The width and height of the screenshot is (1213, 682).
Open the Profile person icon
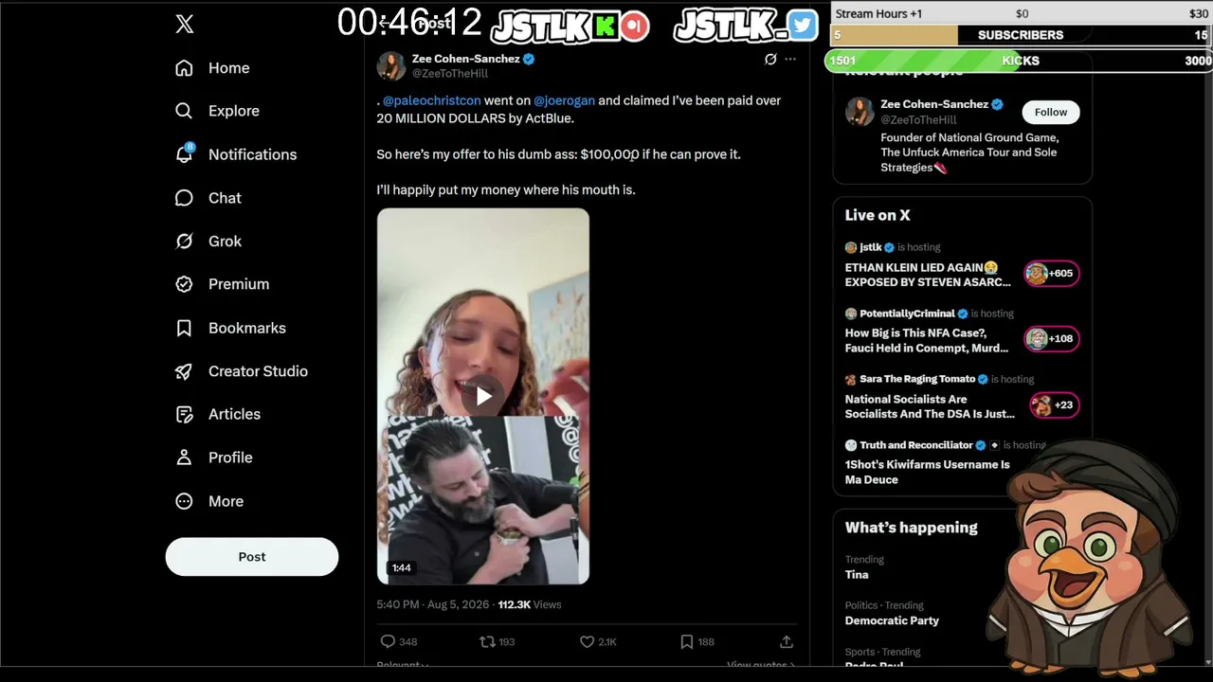[184, 458]
